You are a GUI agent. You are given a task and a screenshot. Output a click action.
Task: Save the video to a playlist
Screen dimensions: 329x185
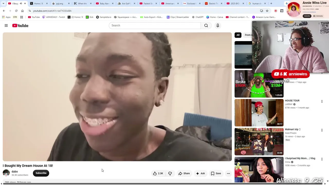tap(216, 173)
